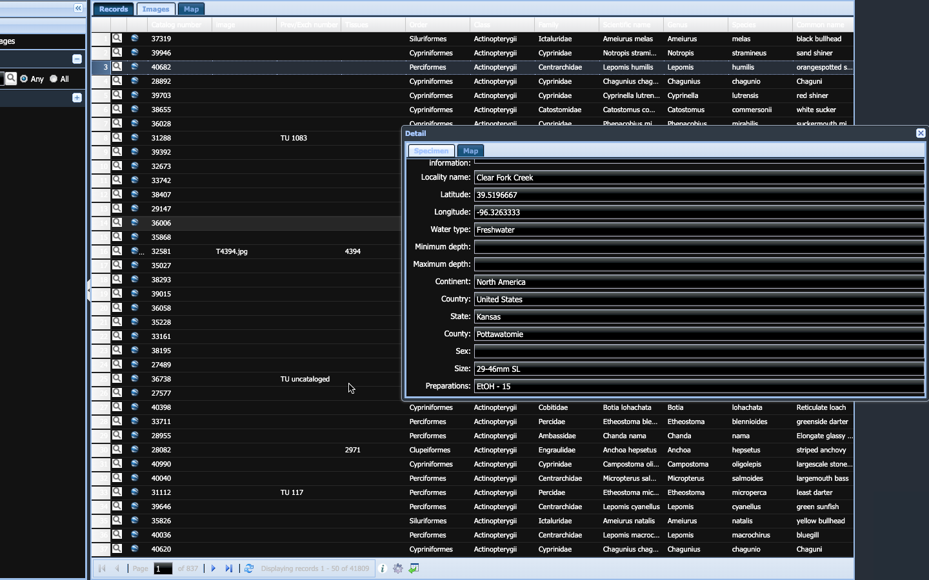The width and height of the screenshot is (929, 580).
Task: Click the Locality name field
Action: point(699,177)
